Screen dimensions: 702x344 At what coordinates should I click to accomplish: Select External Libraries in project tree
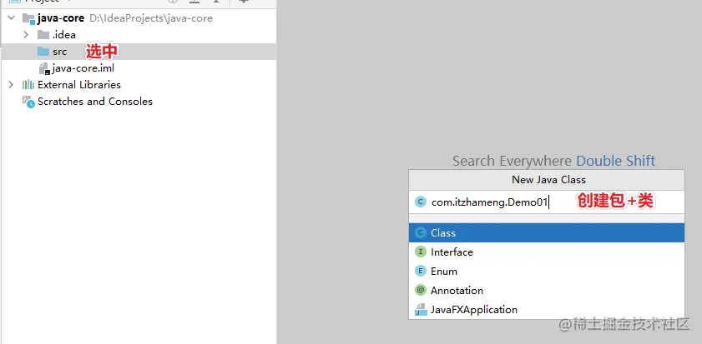79,85
